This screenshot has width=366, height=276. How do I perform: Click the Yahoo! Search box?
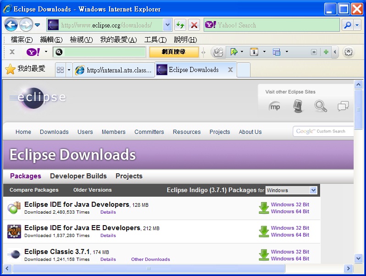272,25
